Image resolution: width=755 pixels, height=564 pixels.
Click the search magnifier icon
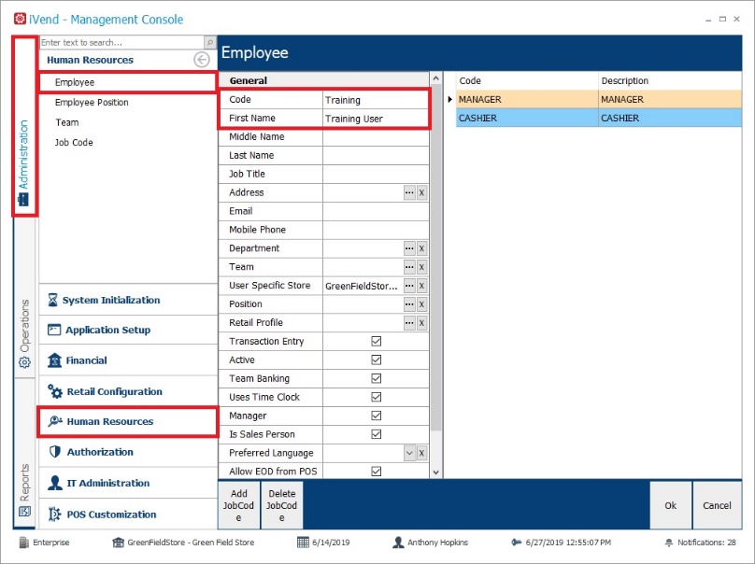click(x=210, y=42)
